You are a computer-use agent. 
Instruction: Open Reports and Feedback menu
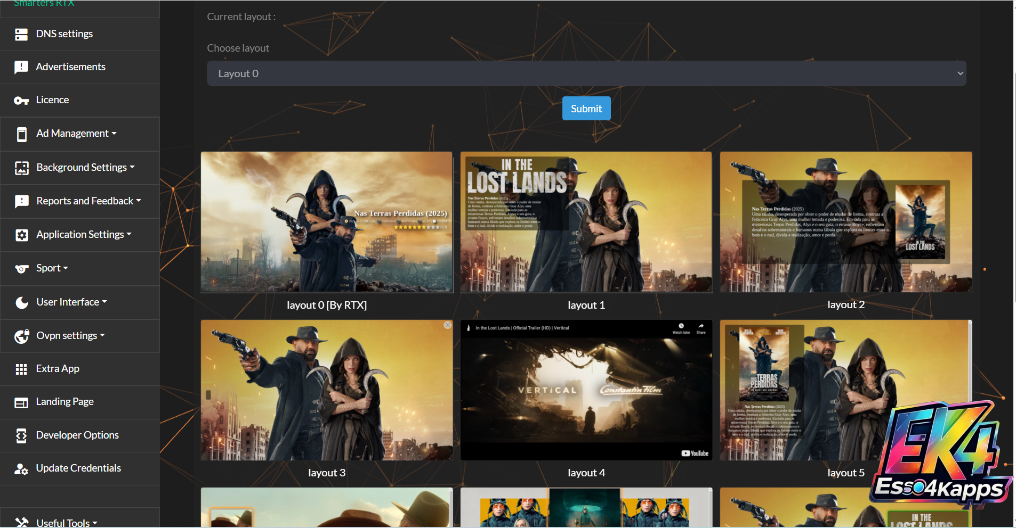[x=88, y=201]
